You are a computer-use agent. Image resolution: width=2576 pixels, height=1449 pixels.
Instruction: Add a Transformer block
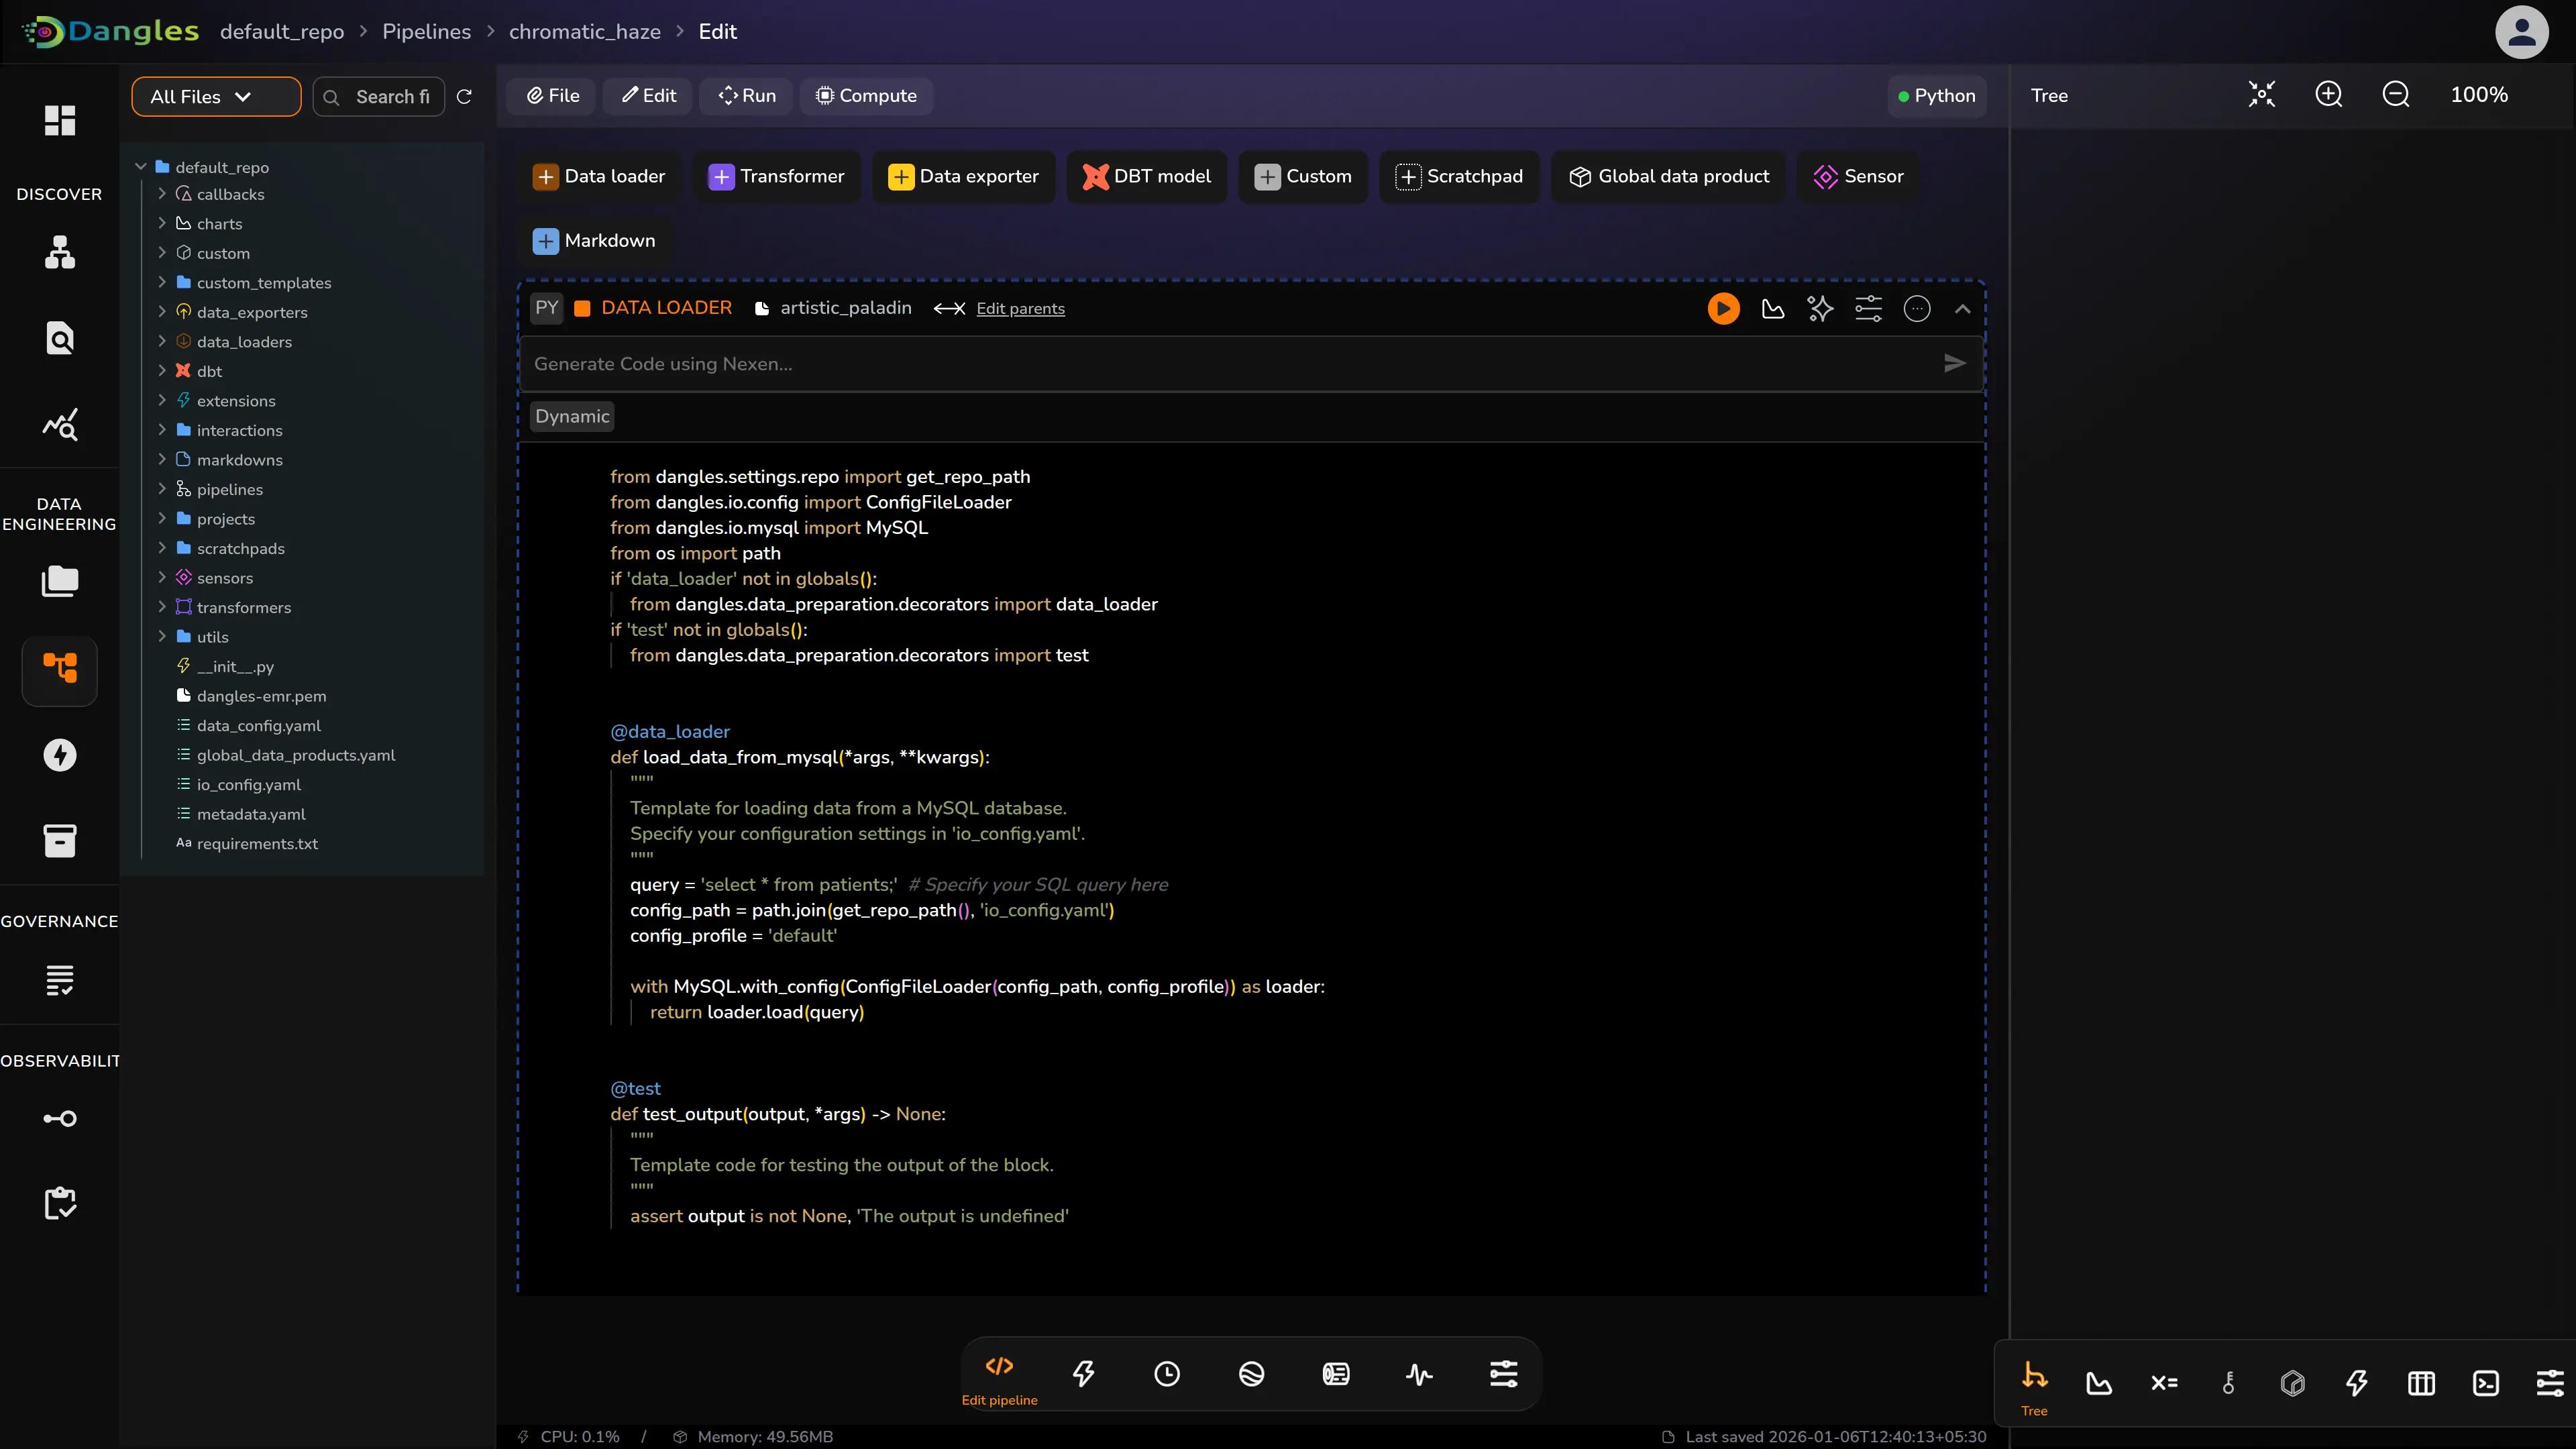point(776,177)
